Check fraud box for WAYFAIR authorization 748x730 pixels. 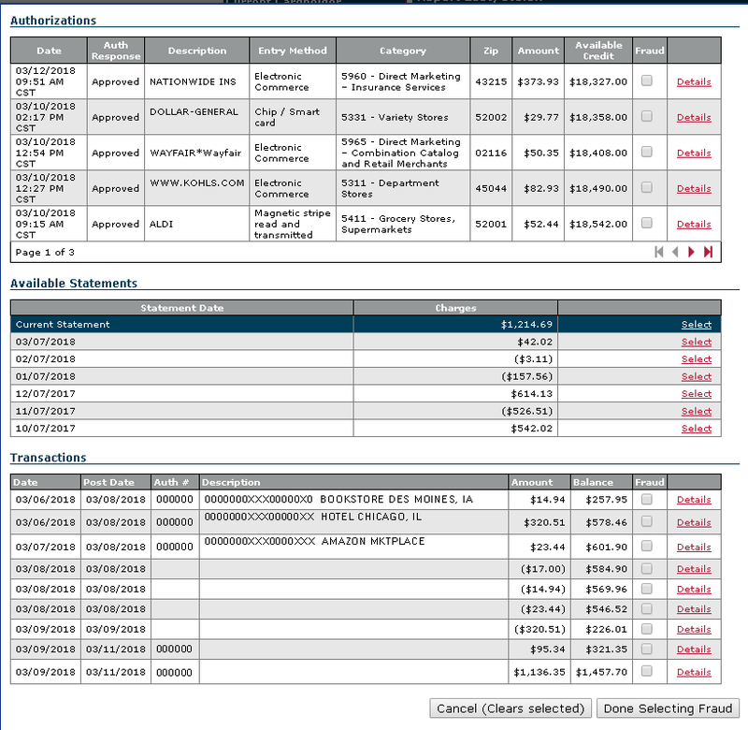tap(646, 153)
